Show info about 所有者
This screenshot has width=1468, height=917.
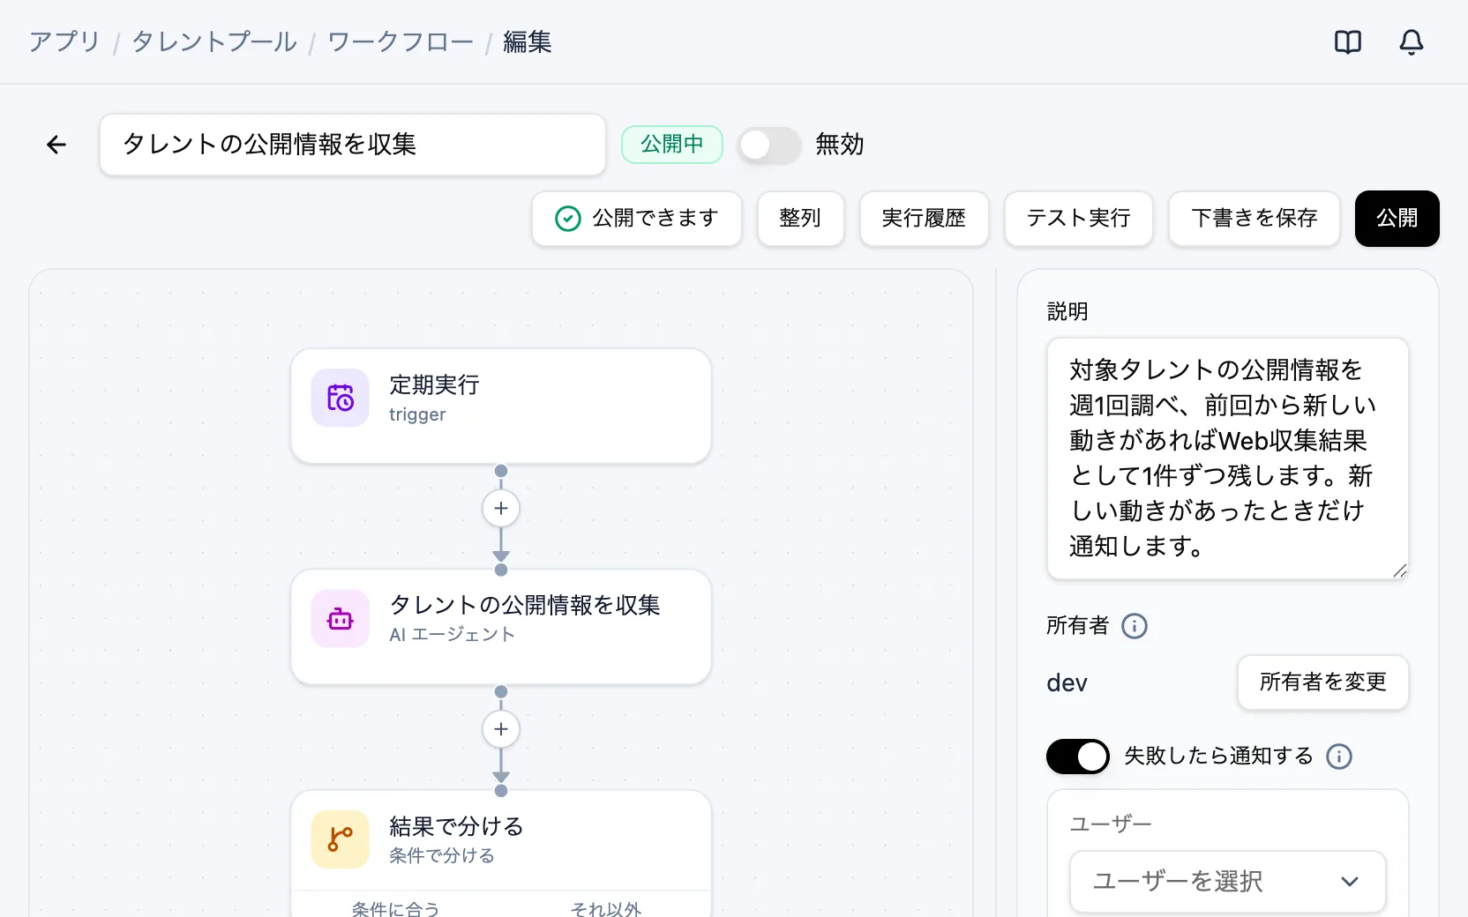coord(1135,626)
